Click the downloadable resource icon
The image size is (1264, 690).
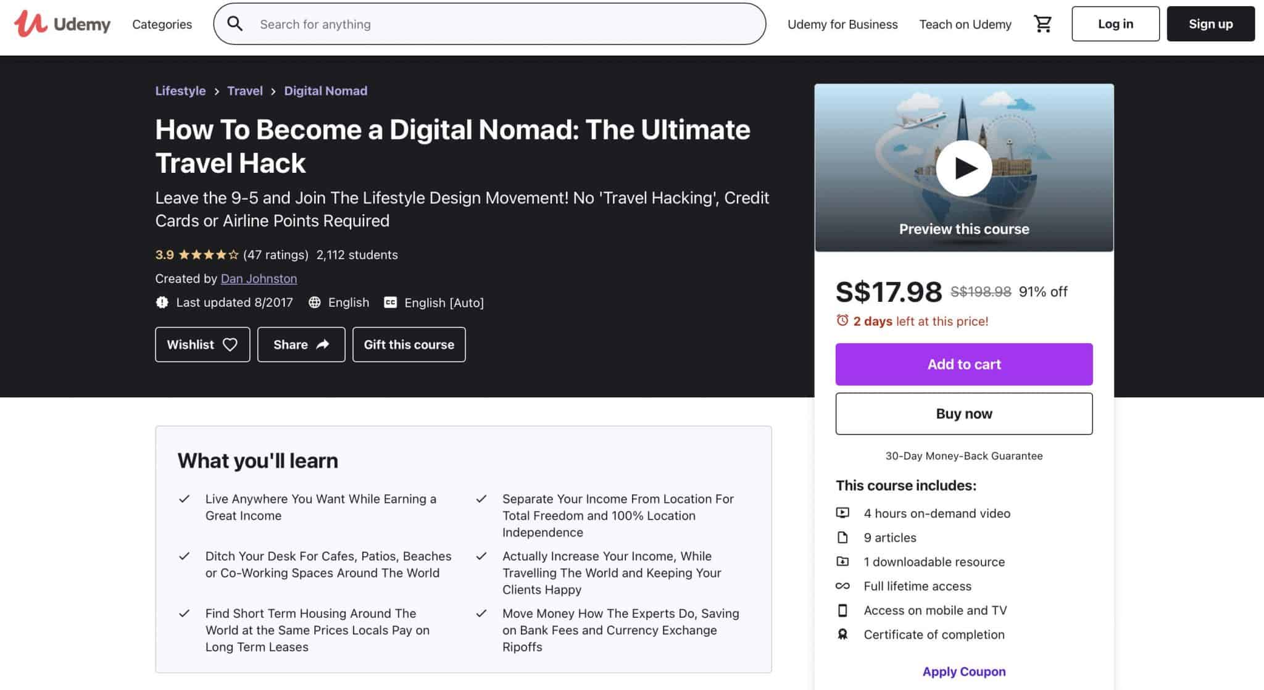(842, 562)
